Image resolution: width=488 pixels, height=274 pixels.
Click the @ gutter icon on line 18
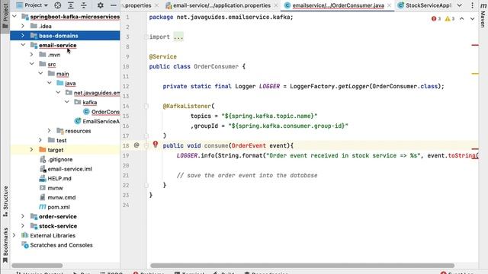click(x=136, y=145)
